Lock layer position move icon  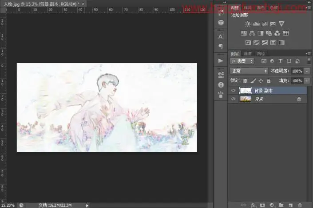click(x=261, y=81)
